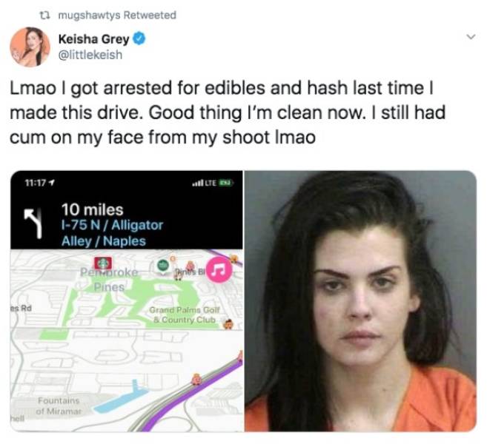The height and width of the screenshot is (444, 487).
Task: Tap the location arrow beside 11:17
Action: 52,183
